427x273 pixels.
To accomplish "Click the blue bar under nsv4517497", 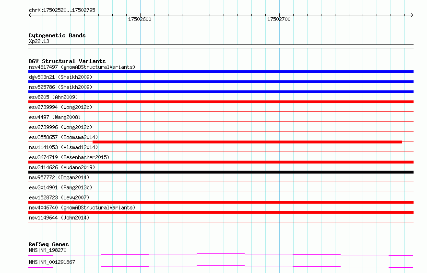I will pyautogui.click(x=221, y=72).
